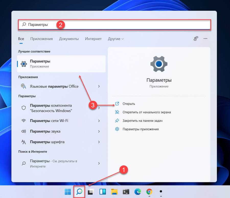Click Открепить от начального экрана
This screenshot has width=230, height=198.
(147, 112)
